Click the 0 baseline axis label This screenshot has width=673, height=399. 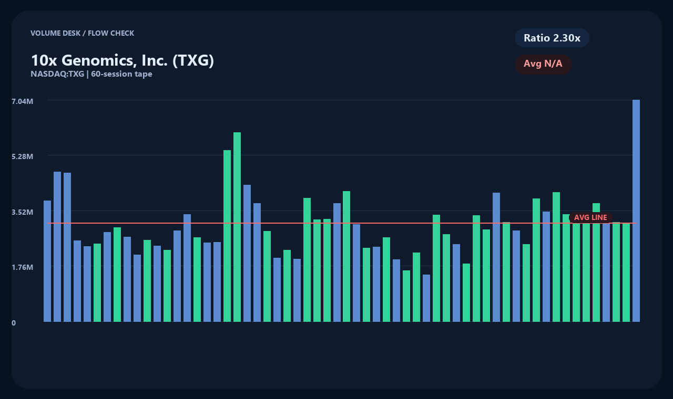click(x=14, y=323)
